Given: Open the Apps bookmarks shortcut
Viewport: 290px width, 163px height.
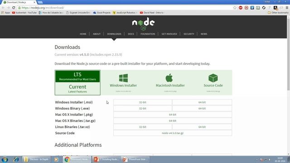Looking at the screenshot, I should click(x=5, y=13).
